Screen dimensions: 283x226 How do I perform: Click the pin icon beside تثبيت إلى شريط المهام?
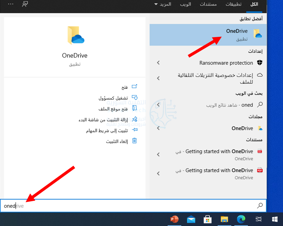pyautogui.click(x=134, y=130)
